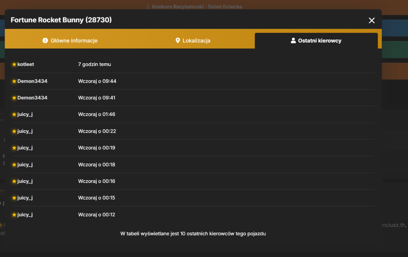Click the timestamp 'Wczoraj o 00:19'

pos(97,148)
